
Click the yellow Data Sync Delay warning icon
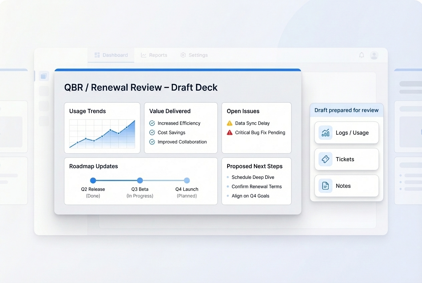click(230, 123)
